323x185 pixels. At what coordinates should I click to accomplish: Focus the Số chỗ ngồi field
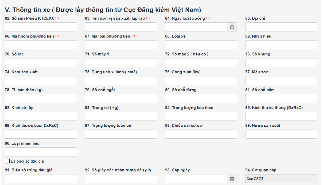click(121, 98)
